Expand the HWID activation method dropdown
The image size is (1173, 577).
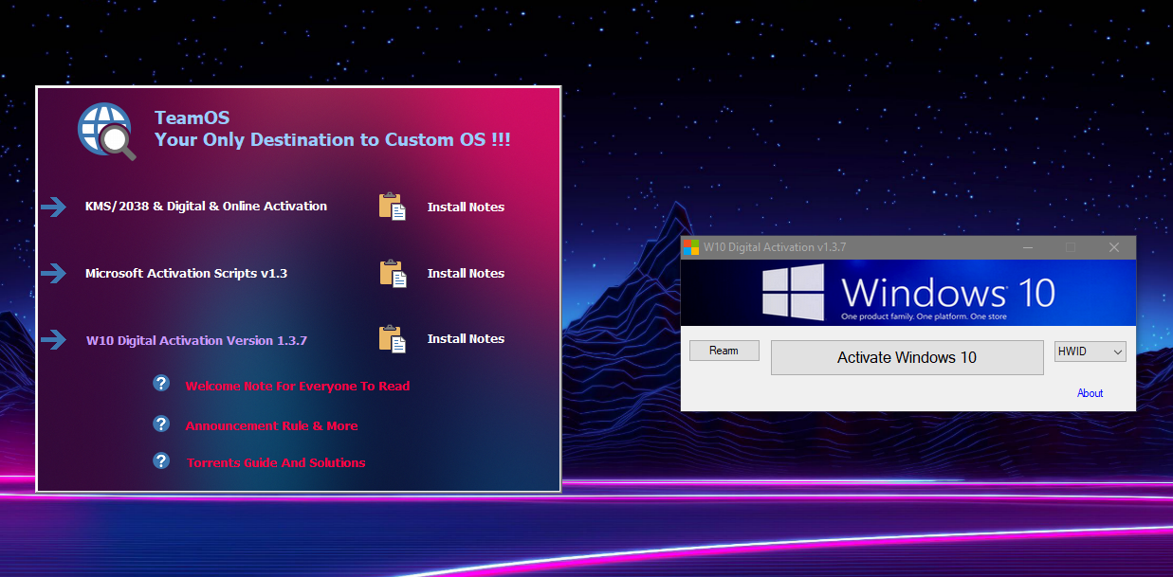point(1091,352)
